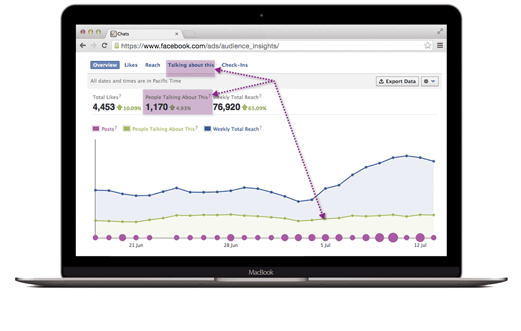Click the browser forward arrow
521x331 pixels.
point(93,46)
